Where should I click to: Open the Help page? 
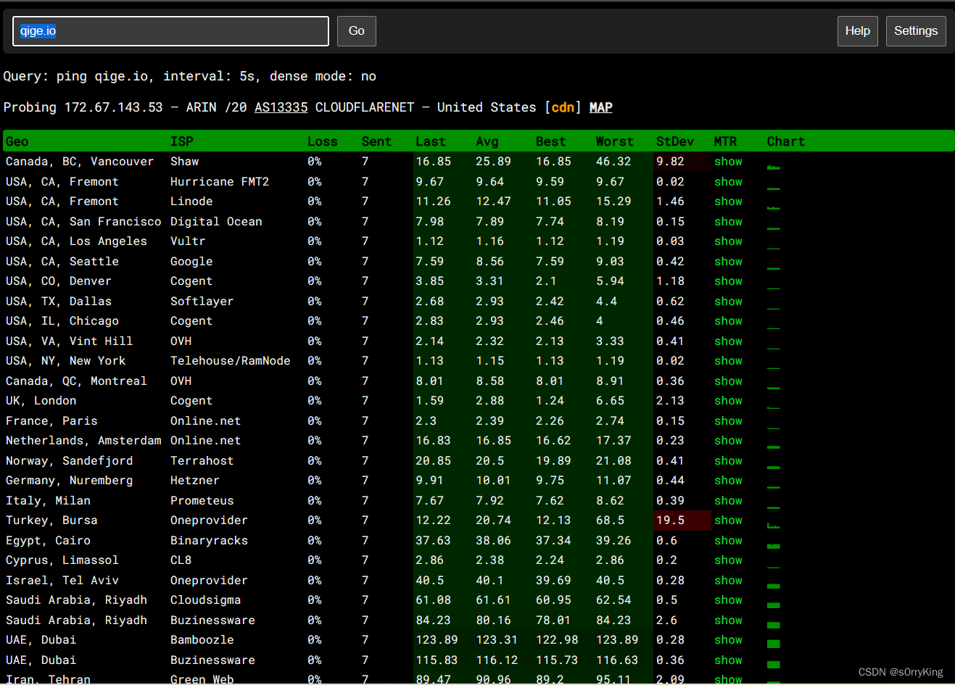click(x=857, y=31)
